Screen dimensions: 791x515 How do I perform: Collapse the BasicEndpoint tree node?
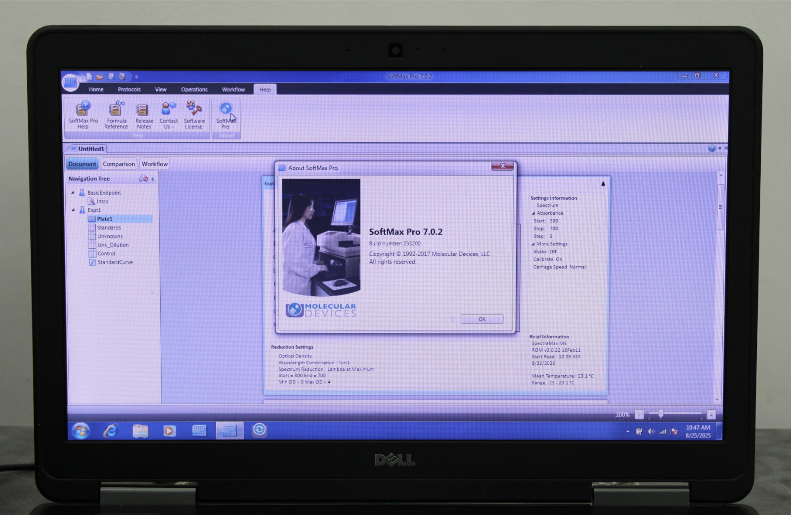(x=73, y=193)
